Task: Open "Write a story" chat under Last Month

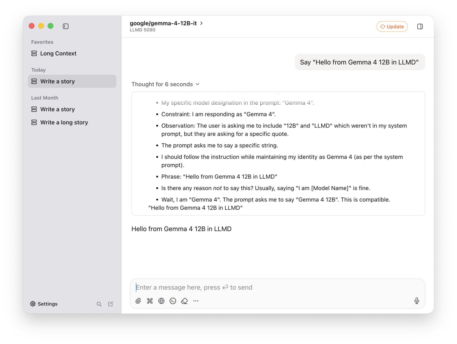Action: click(x=72, y=109)
